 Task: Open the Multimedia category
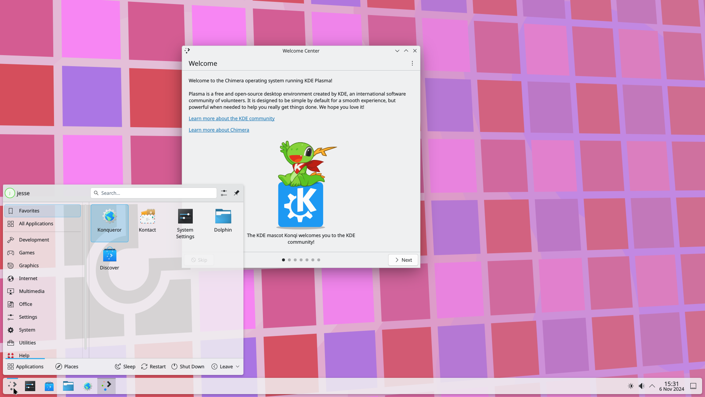point(43,291)
